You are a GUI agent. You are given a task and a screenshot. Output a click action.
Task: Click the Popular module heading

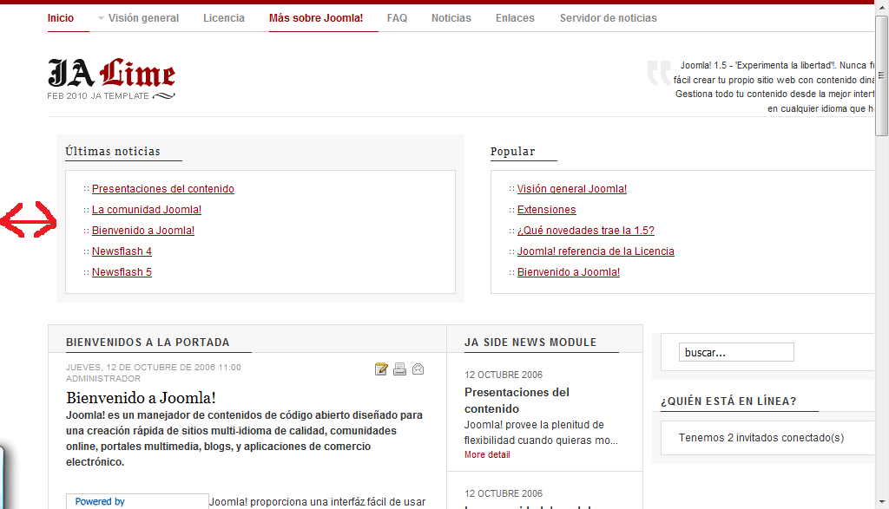[x=512, y=151]
